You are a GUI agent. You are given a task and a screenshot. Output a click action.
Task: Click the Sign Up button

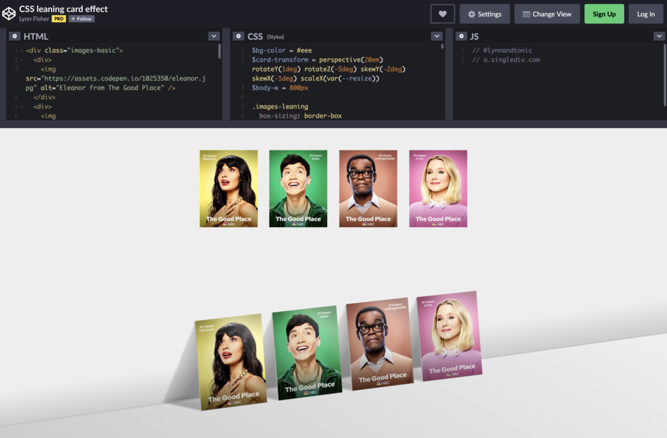604,13
